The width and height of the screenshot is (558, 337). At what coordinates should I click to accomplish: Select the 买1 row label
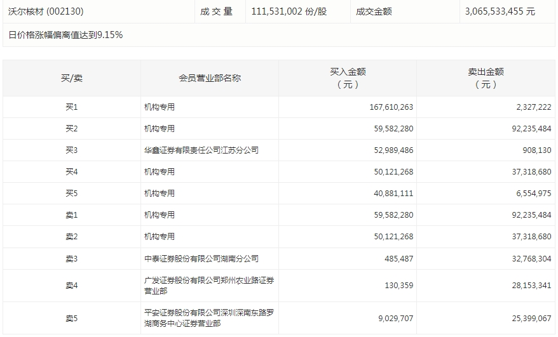(71, 107)
